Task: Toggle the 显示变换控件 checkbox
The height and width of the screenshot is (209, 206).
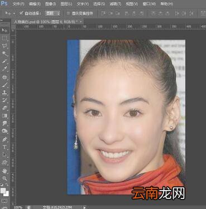Action: tap(69, 13)
